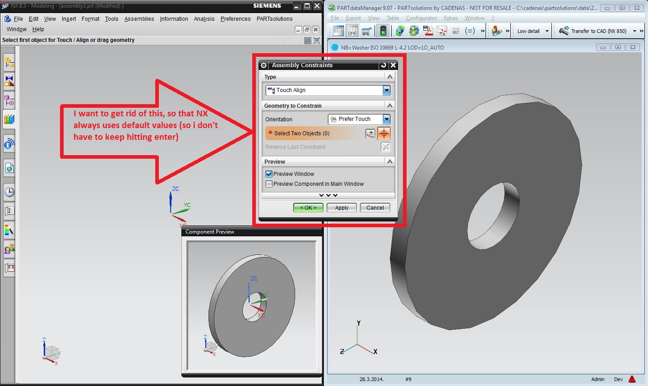Click the table view icon in PARTdataManager toolbar

(338, 31)
